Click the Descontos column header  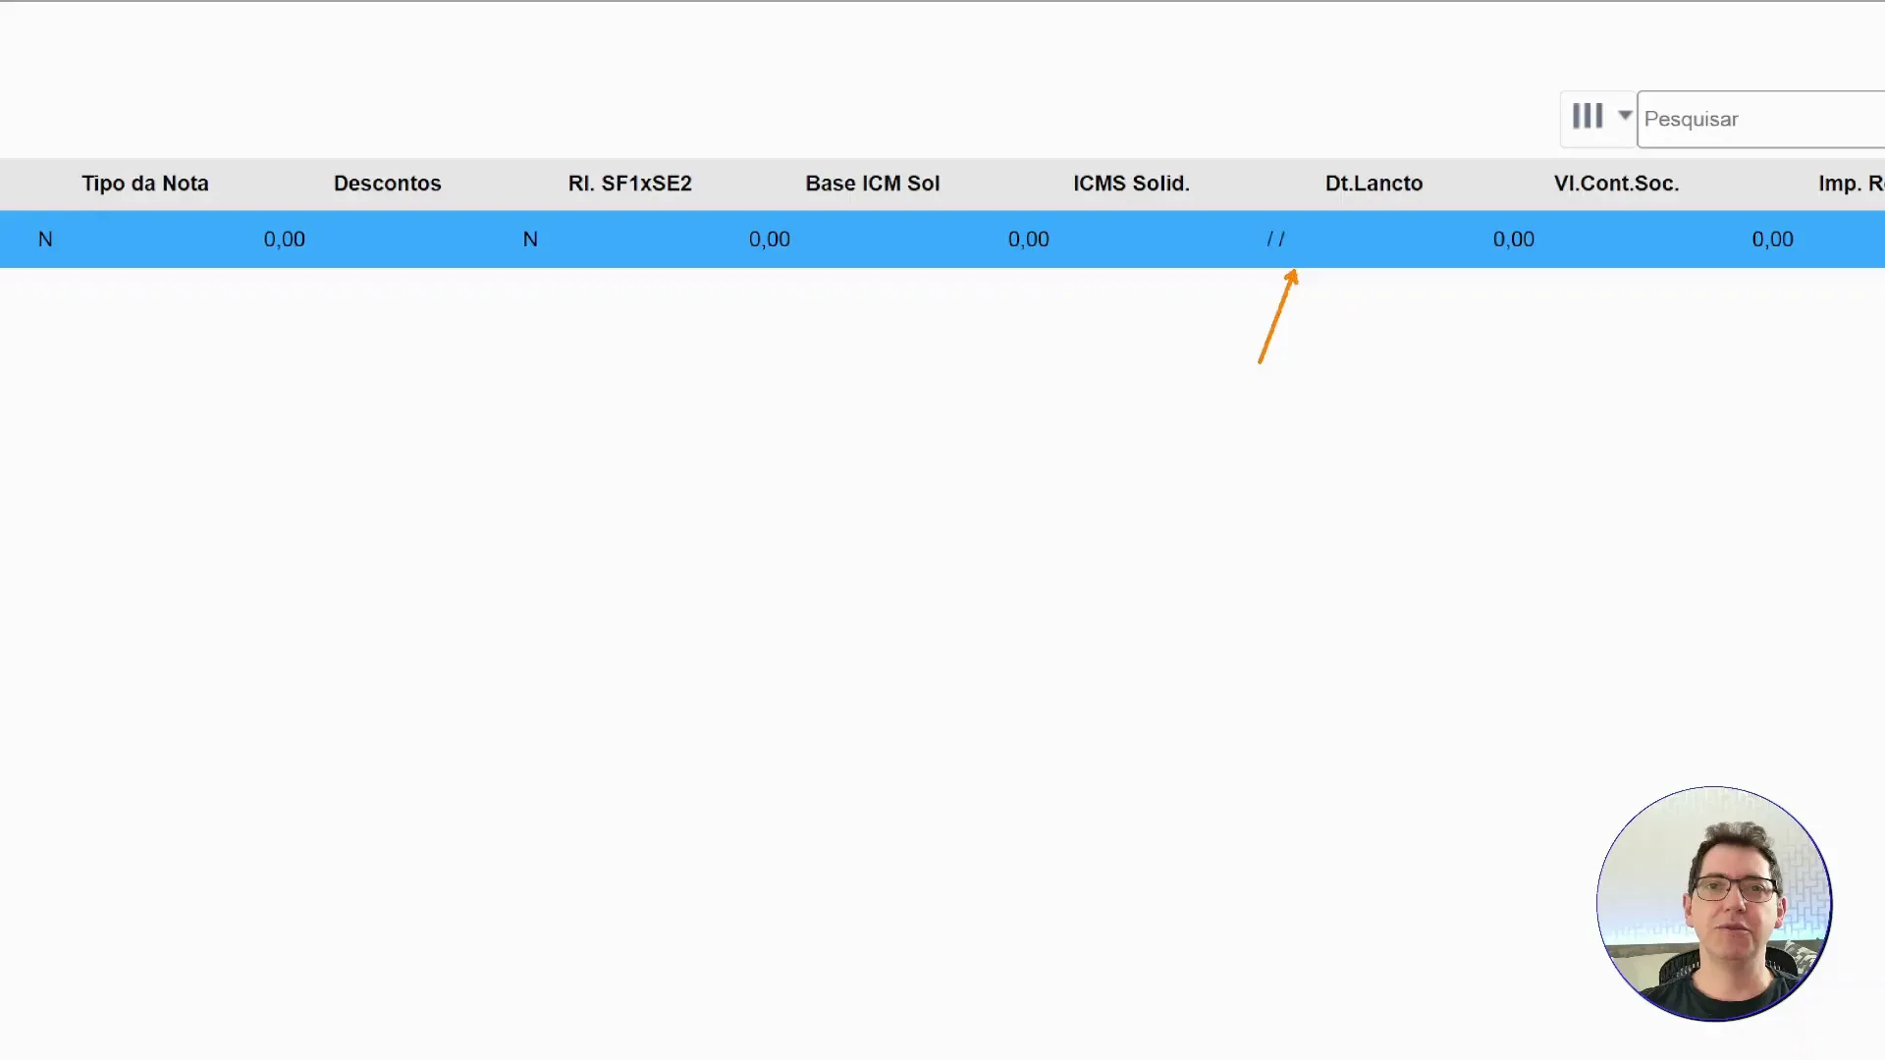387,184
